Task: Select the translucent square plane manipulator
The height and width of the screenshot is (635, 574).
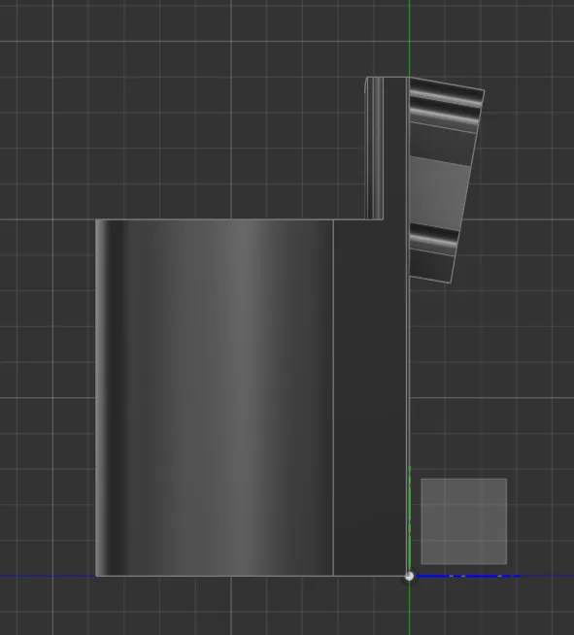Action: click(x=464, y=521)
